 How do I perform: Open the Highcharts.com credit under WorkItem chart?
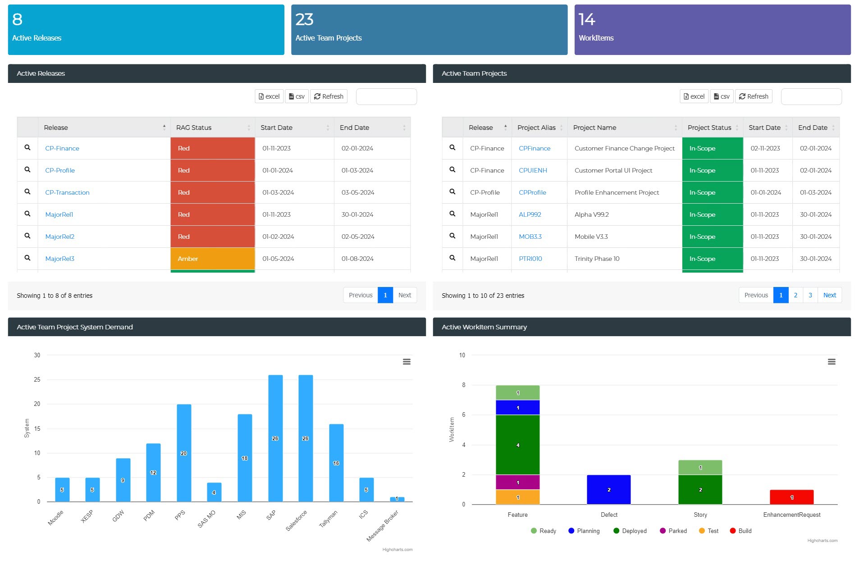pos(822,541)
